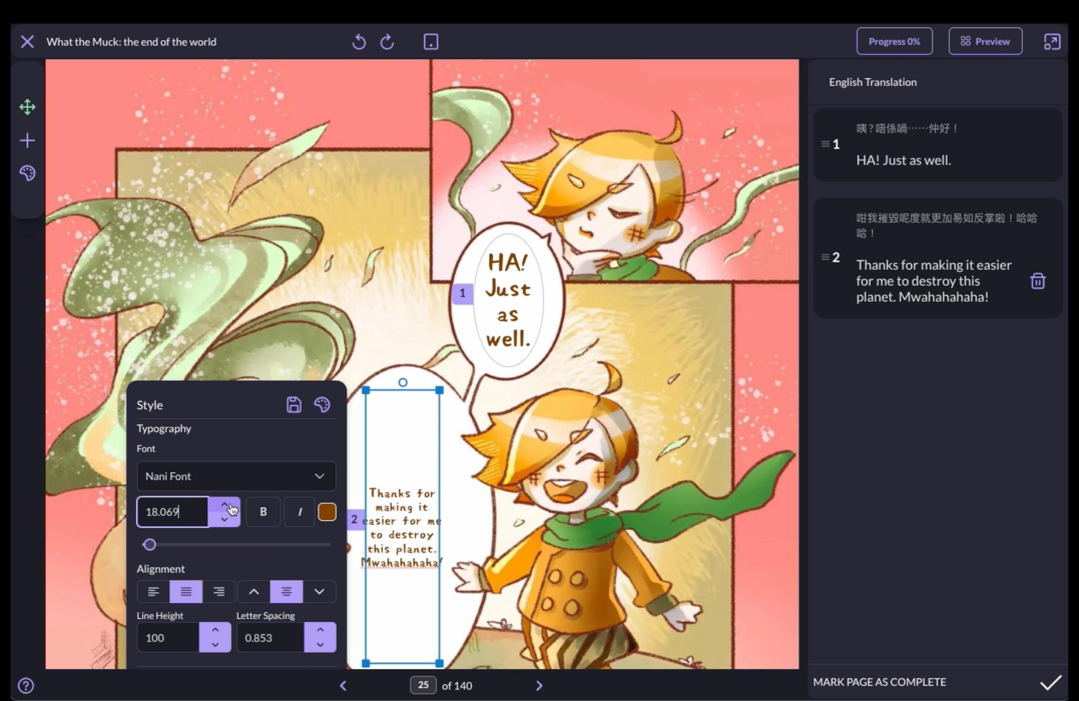The image size is (1079, 701).
Task: Click the redo arrow icon
Action: [x=387, y=42]
